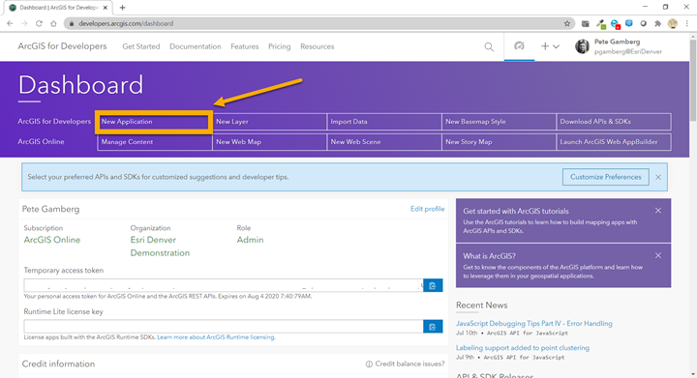
Task: Open the Pricing page
Action: 279,46
